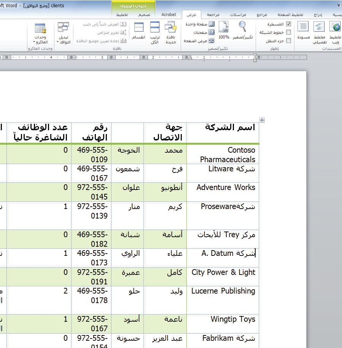Open the table Layout (تخطيط) tab

coord(122,14)
